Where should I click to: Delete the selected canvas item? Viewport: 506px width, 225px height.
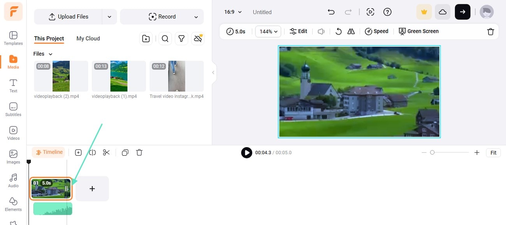click(x=491, y=32)
